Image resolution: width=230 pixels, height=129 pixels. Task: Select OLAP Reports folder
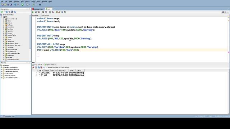tap(9, 74)
